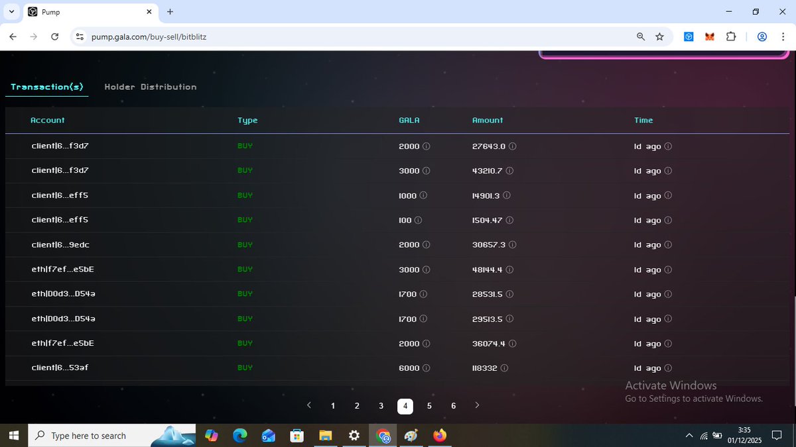Go back to the previous page

[x=13, y=37]
